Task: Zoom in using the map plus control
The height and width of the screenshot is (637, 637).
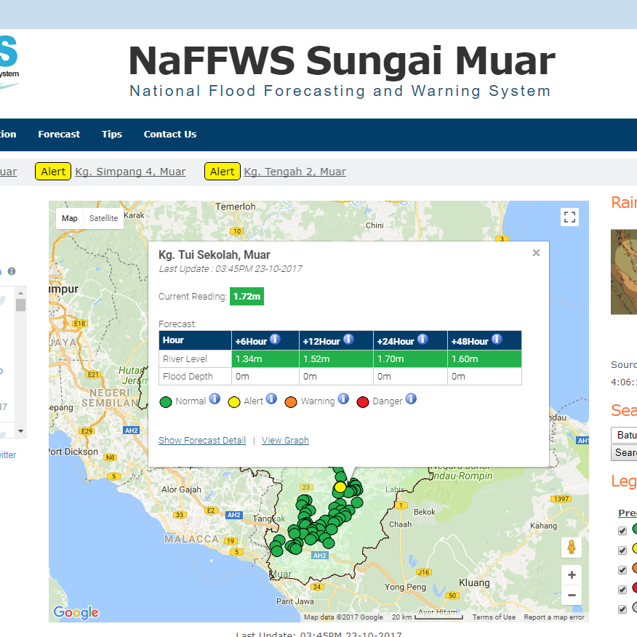Action: tap(572, 574)
